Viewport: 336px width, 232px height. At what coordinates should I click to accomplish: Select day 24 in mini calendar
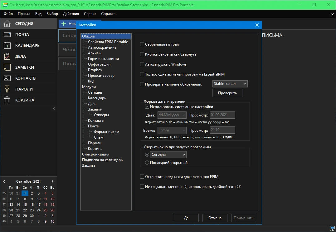(39, 210)
